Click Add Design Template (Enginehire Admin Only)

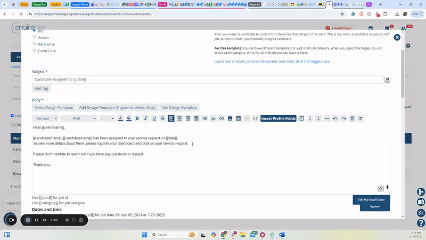[117, 108]
